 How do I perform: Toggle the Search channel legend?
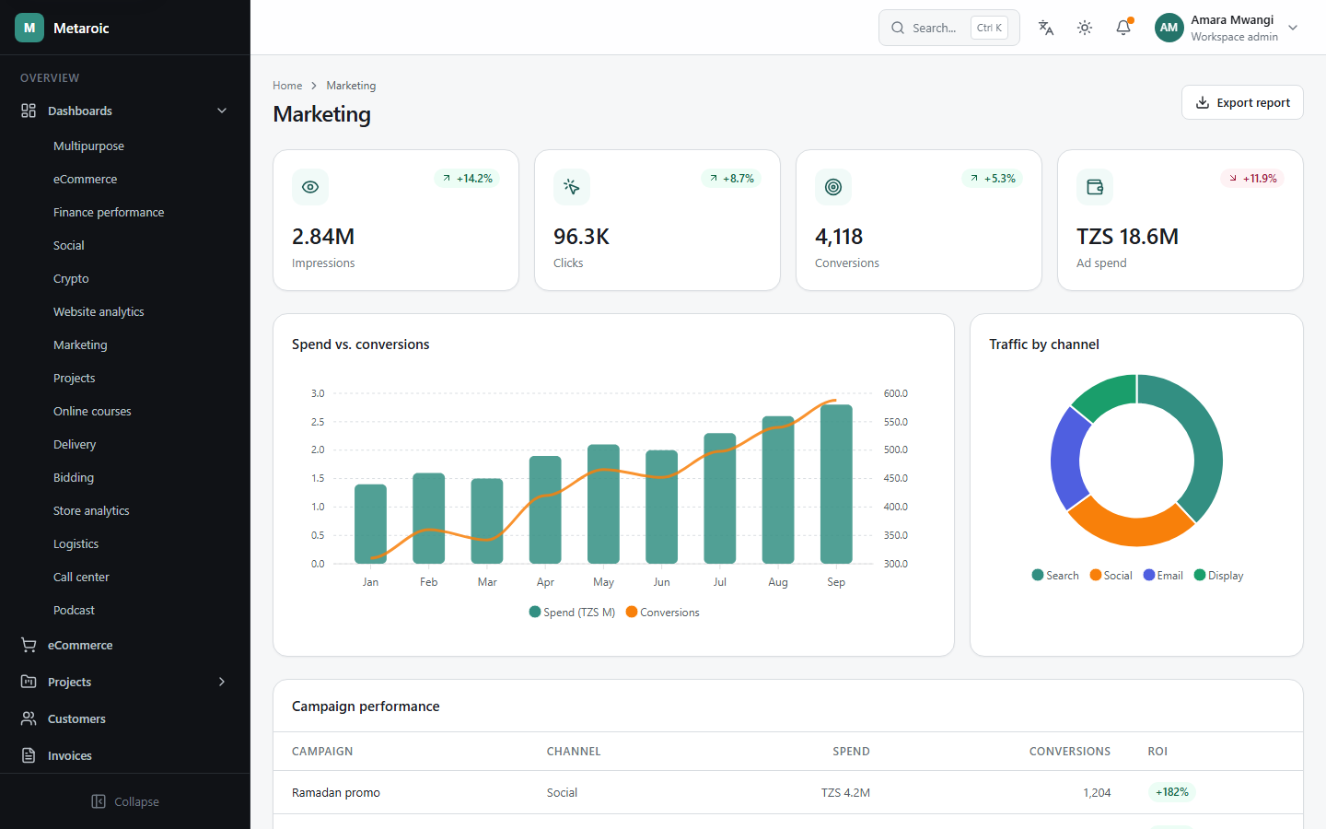1055,576
